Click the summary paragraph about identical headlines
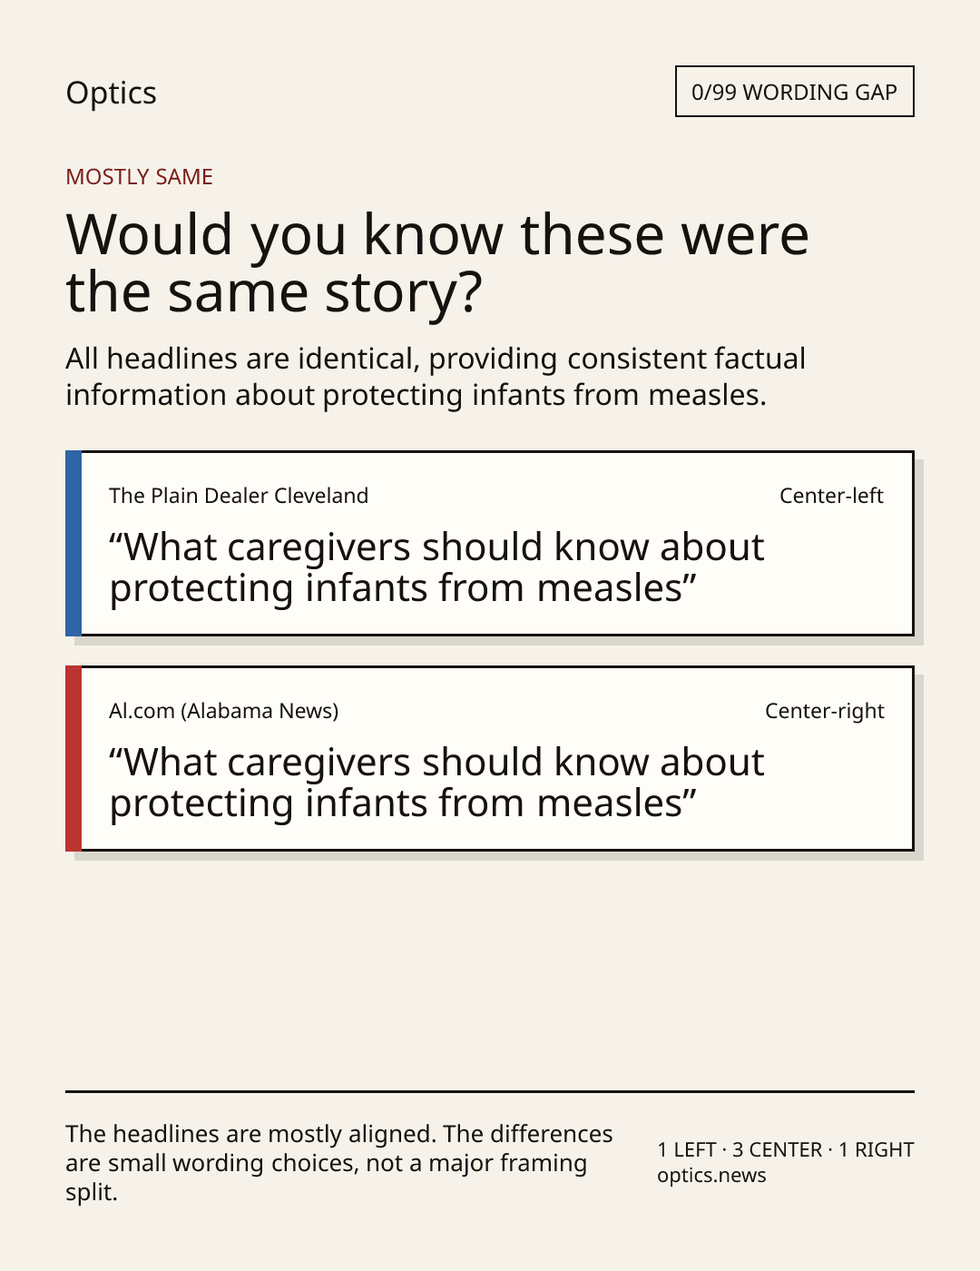The height and width of the screenshot is (1271, 980). [436, 377]
